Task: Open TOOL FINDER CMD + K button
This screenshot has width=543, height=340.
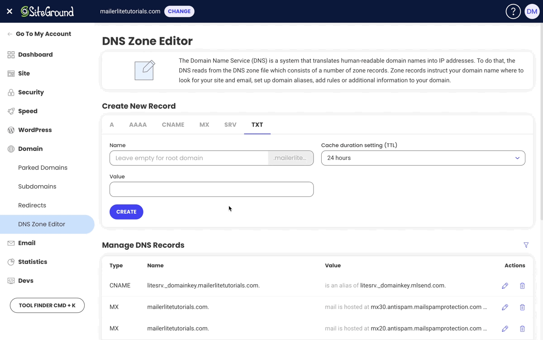Action: click(x=47, y=305)
